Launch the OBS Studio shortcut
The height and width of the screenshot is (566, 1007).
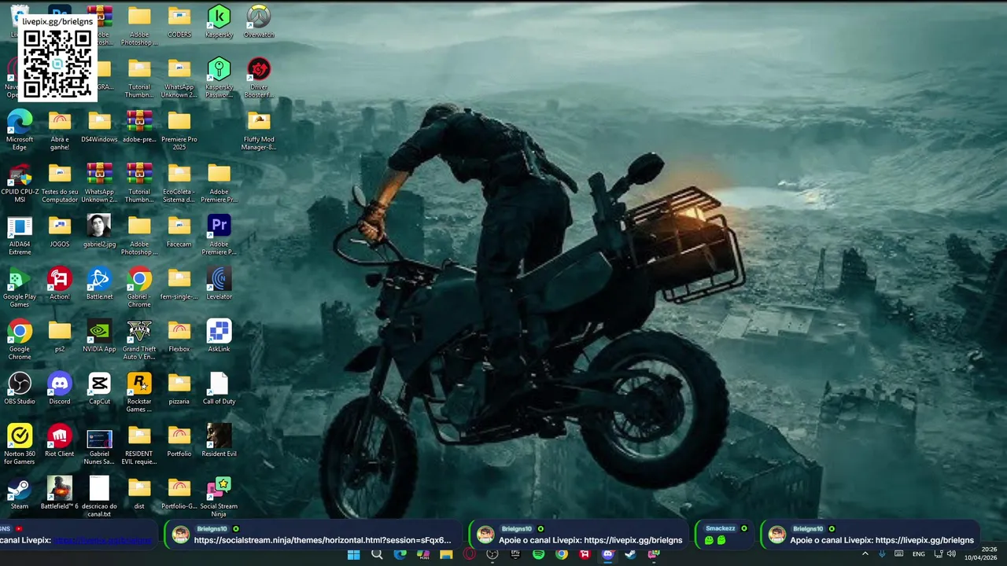(x=20, y=388)
